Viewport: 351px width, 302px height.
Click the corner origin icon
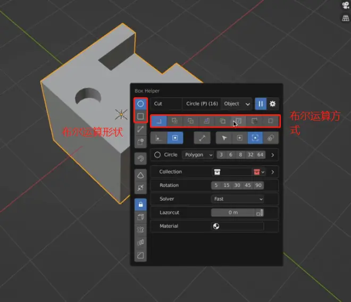pyautogui.click(x=158, y=138)
